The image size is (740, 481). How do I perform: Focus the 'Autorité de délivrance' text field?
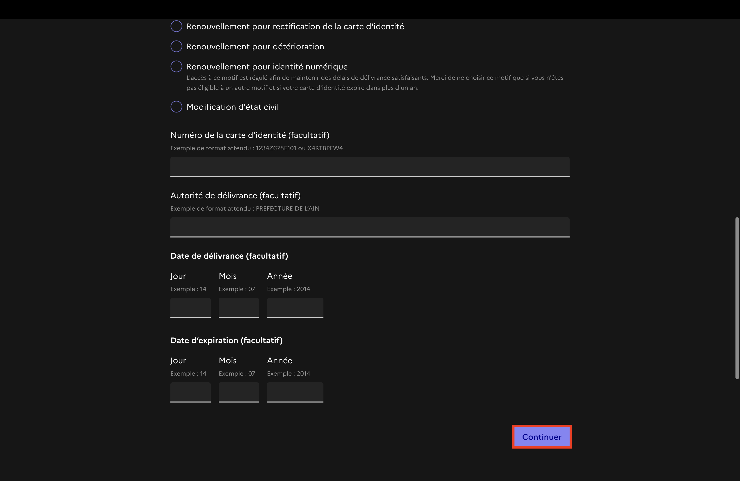click(370, 227)
